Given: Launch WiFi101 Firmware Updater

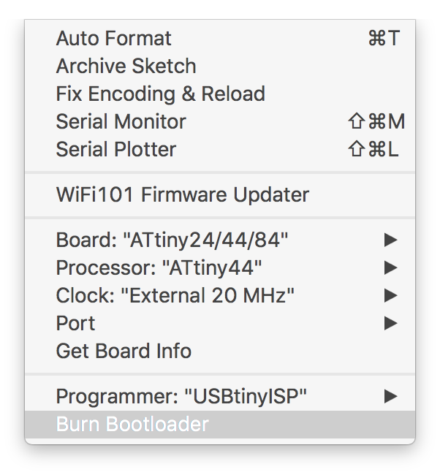Looking at the screenshot, I should (x=220, y=194).
